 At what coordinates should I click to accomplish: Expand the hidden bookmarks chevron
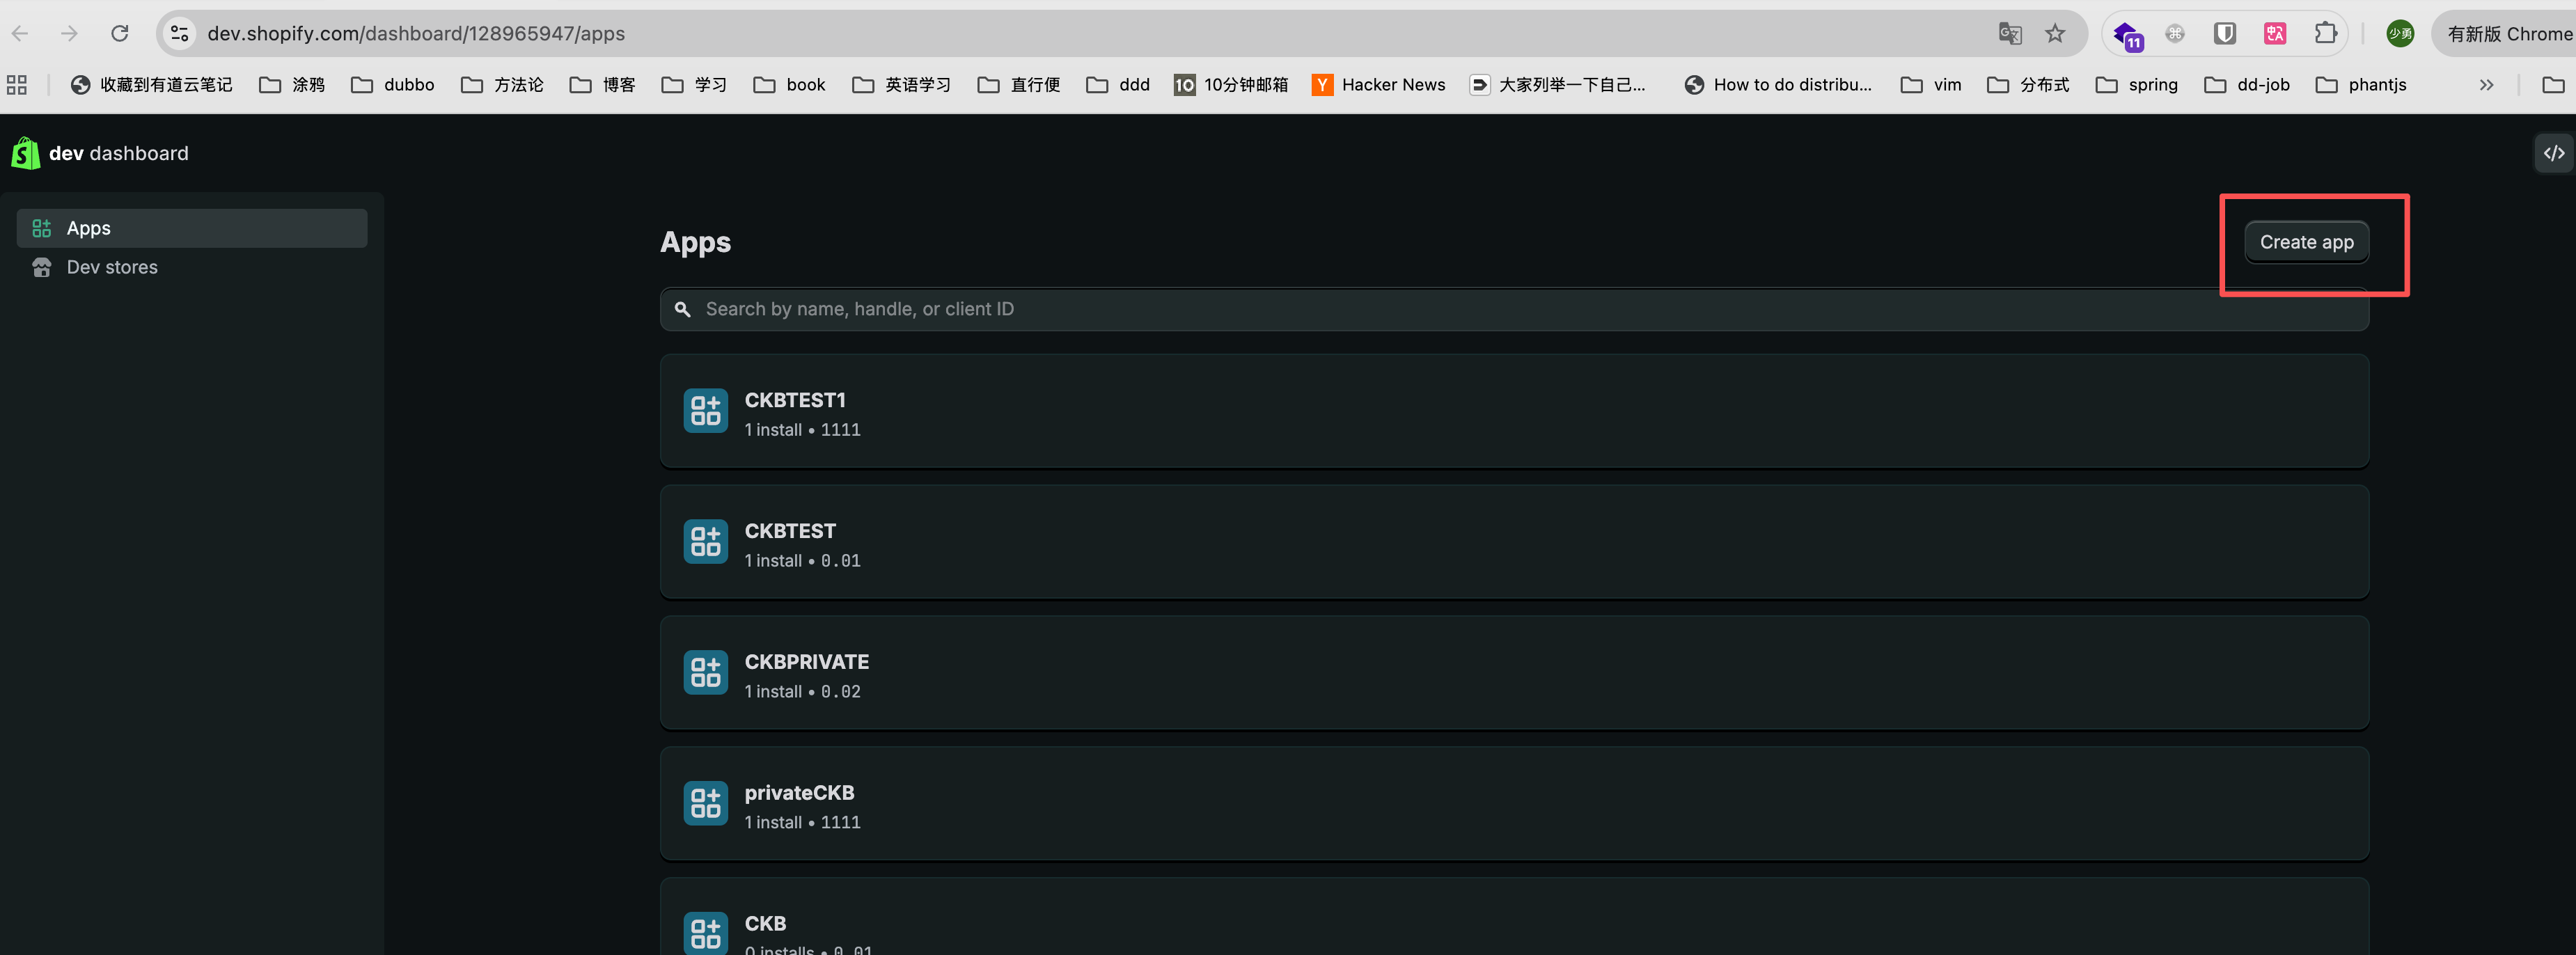pos(2486,85)
